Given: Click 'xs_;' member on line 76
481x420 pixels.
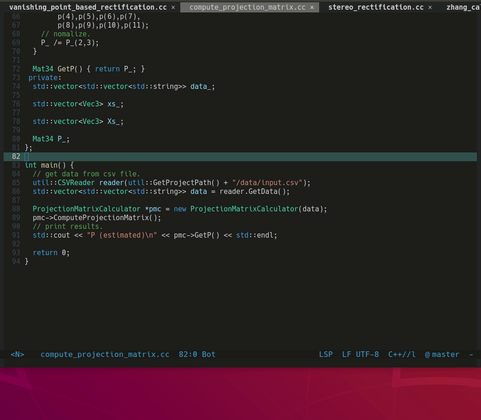Looking at the screenshot, I should [115, 104].
